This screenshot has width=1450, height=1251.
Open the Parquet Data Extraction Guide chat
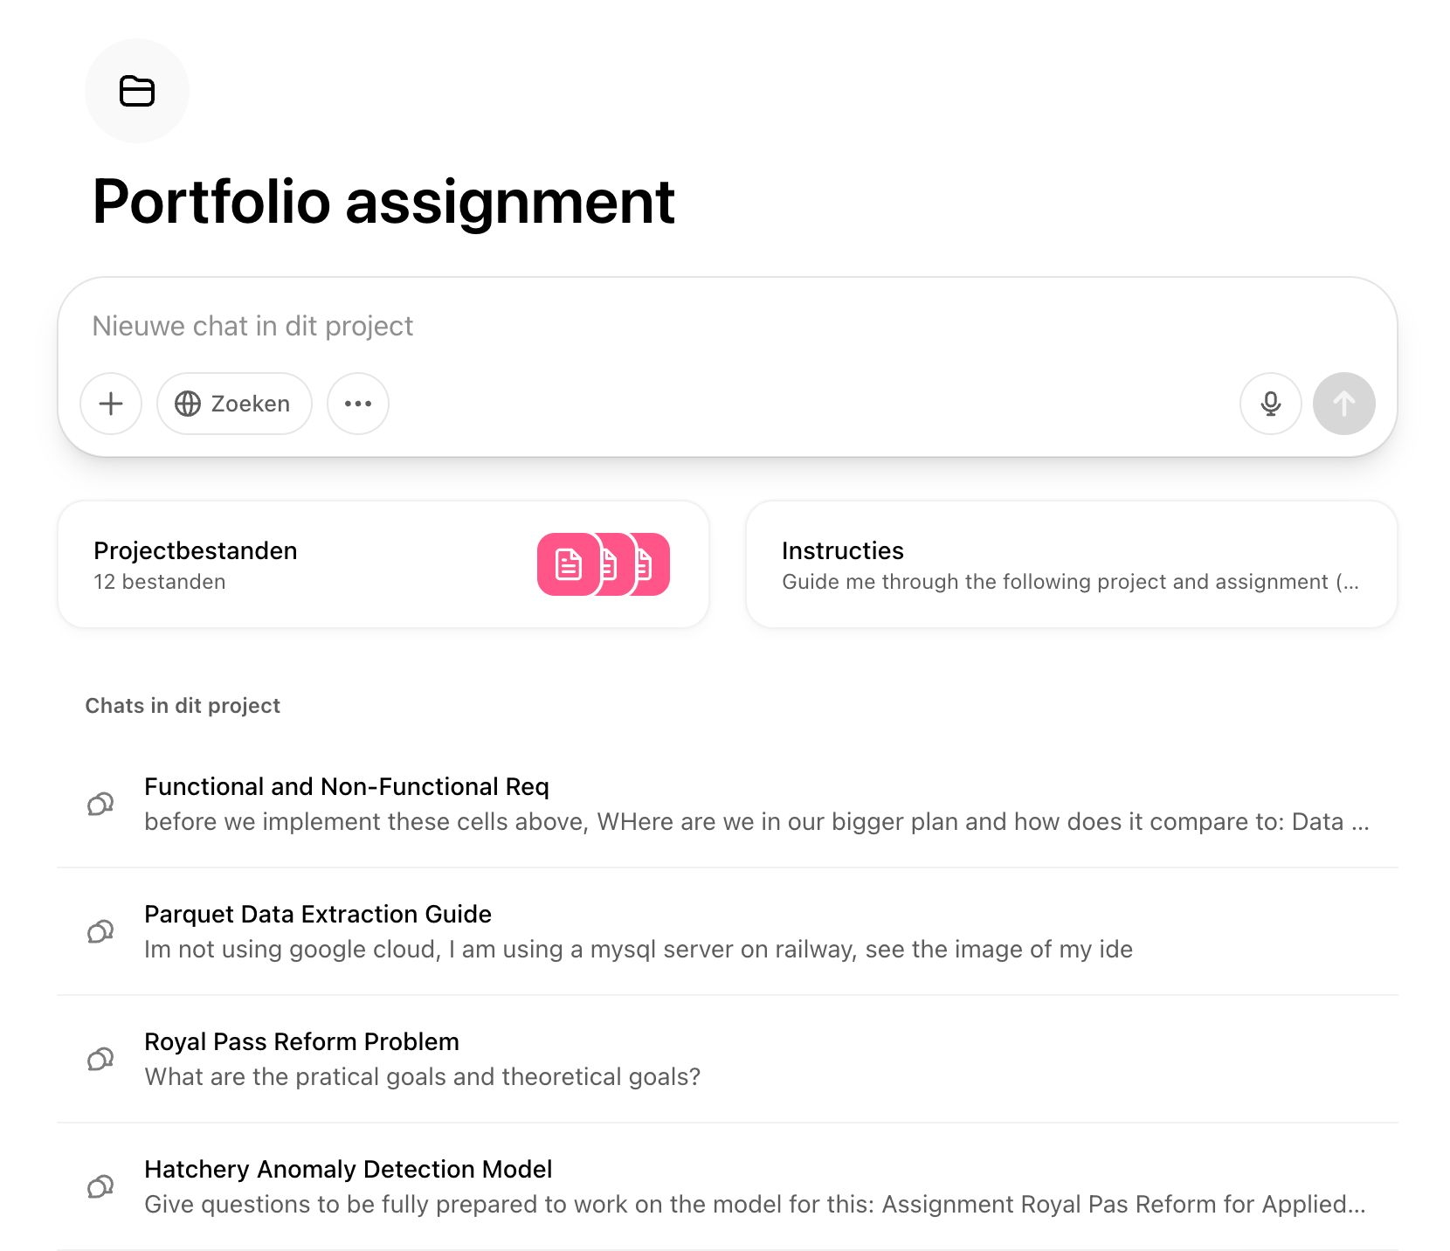click(318, 915)
